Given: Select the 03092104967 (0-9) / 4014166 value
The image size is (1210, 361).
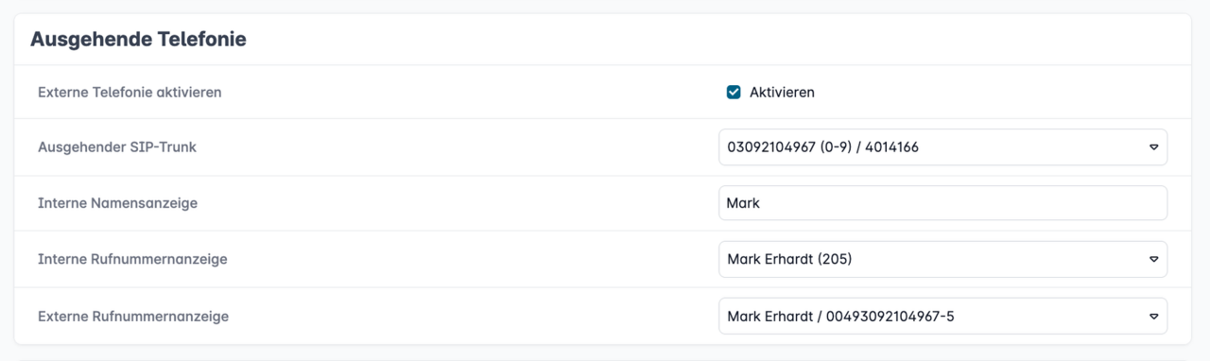Looking at the screenshot, I should point(823,147).
